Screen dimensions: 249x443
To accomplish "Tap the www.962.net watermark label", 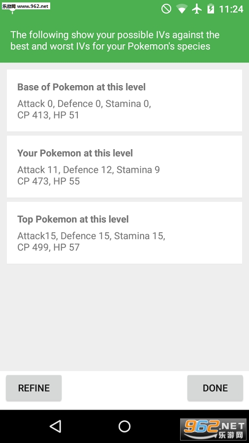I will 26,6.
